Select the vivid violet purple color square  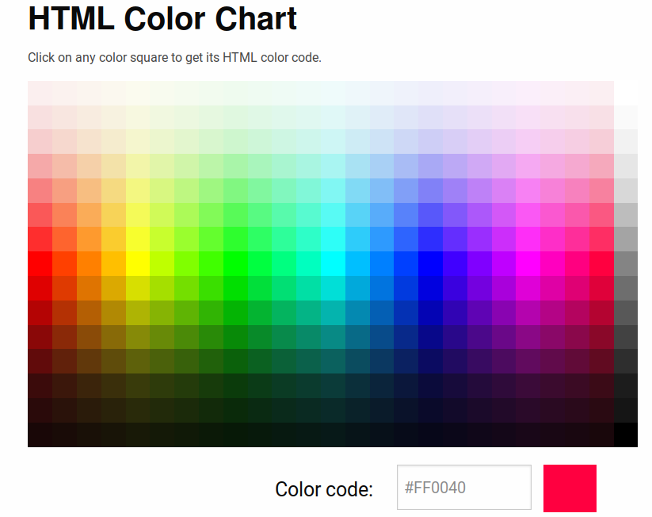pos(479,263)
